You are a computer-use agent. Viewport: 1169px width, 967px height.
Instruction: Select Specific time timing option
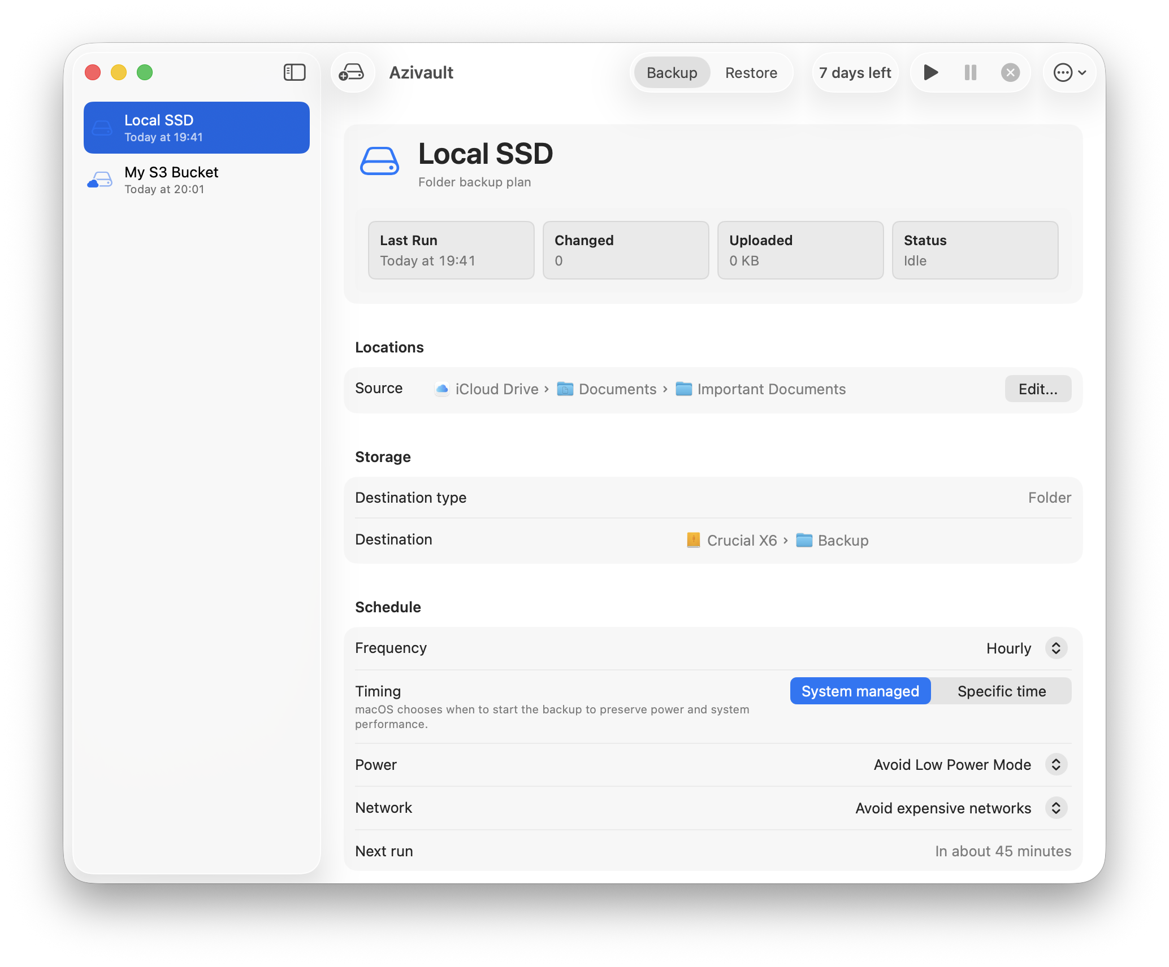click(x=1001, y=691)
